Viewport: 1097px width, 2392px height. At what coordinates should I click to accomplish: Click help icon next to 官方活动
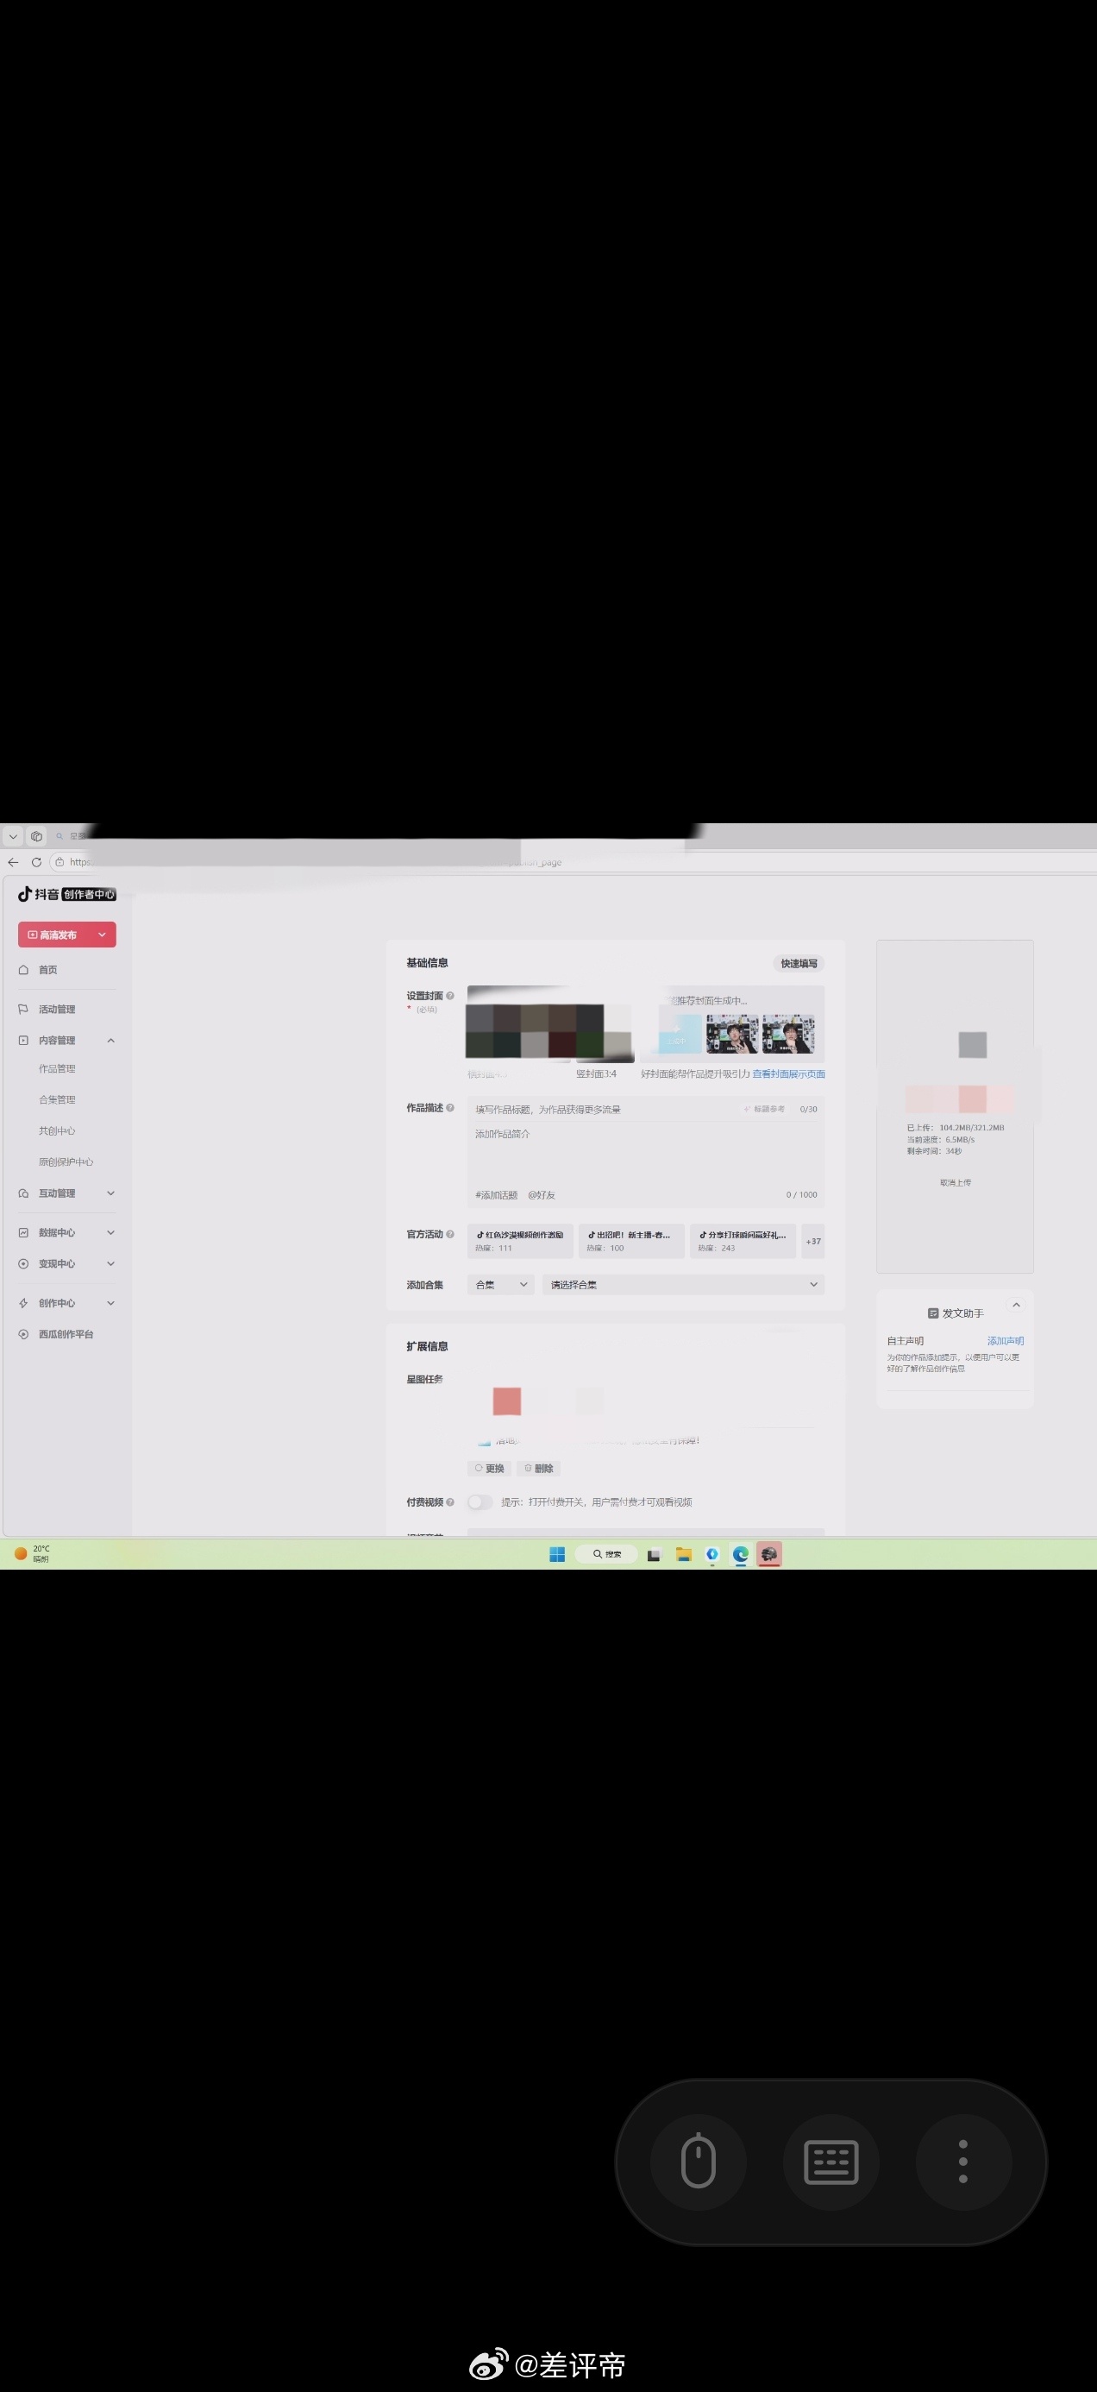(x=450, y=1234)
